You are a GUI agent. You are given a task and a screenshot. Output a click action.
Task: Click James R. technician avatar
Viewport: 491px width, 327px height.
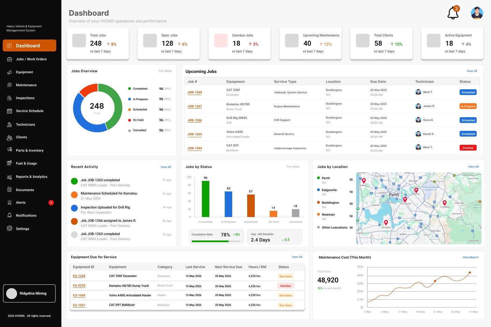click(418, 106)
